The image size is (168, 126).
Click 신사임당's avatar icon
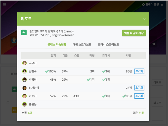point(25,88)
